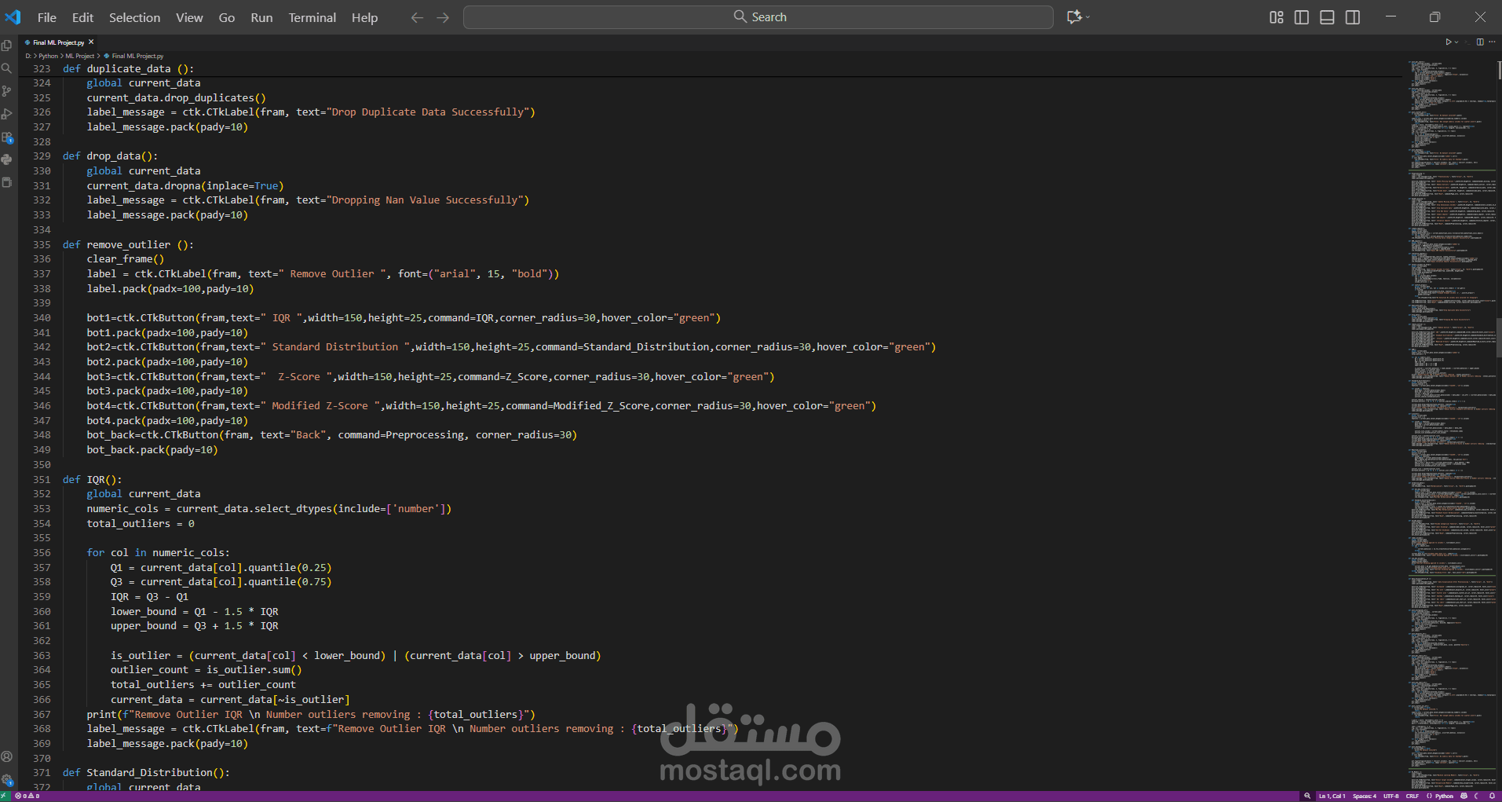
Task: Open the notifications bell in status bar
Action: point(1492,796)
